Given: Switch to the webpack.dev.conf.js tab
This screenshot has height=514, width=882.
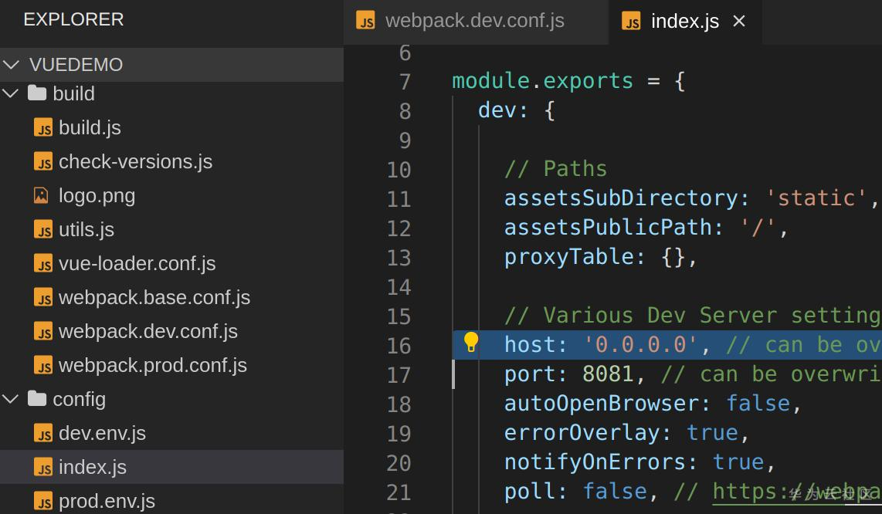Looking at the screenshot, I should [476, 21].
